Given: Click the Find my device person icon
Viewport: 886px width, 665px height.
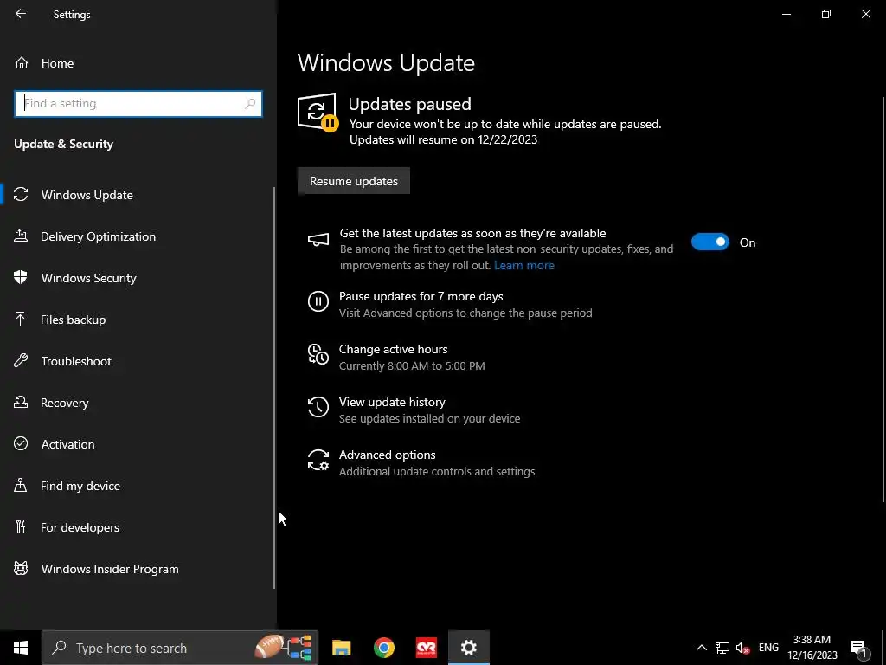Looking at the screenshot, I should pos(21,485).
